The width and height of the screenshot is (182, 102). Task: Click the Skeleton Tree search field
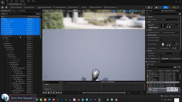tap(21, 14)
